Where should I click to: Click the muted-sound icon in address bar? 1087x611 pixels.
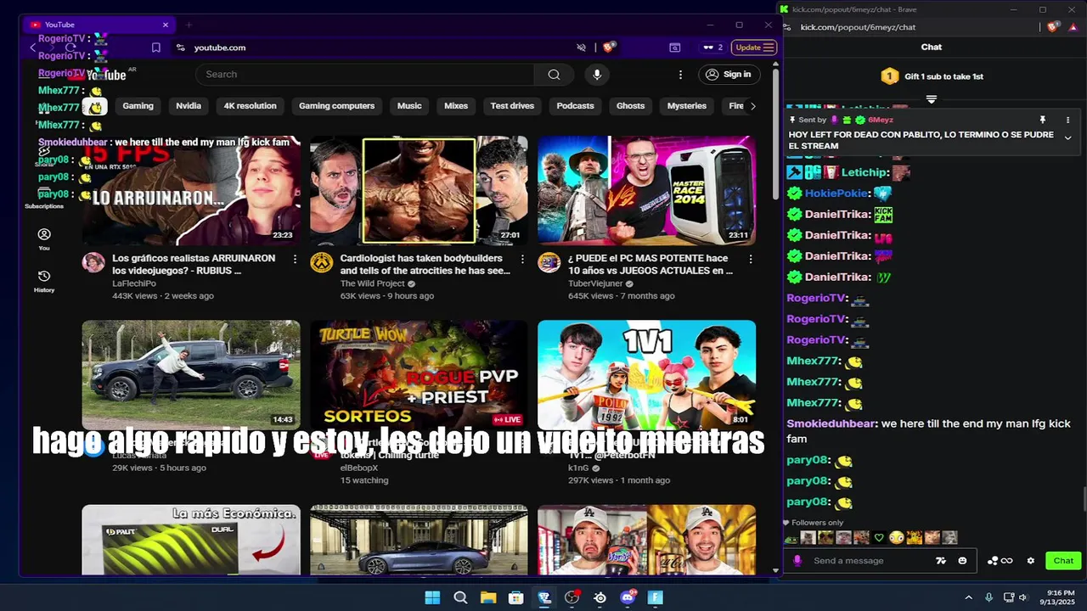[581, 48]
